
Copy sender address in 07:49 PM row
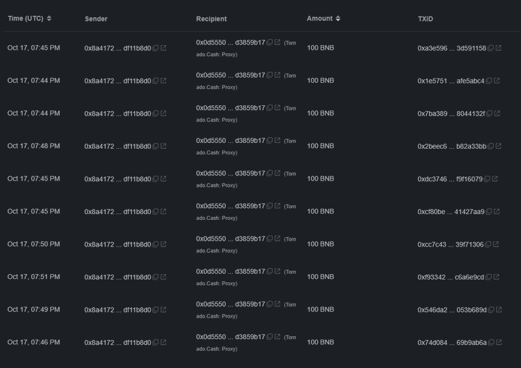pos(155,310)
